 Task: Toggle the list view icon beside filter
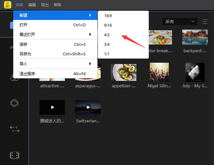point(205,22)
